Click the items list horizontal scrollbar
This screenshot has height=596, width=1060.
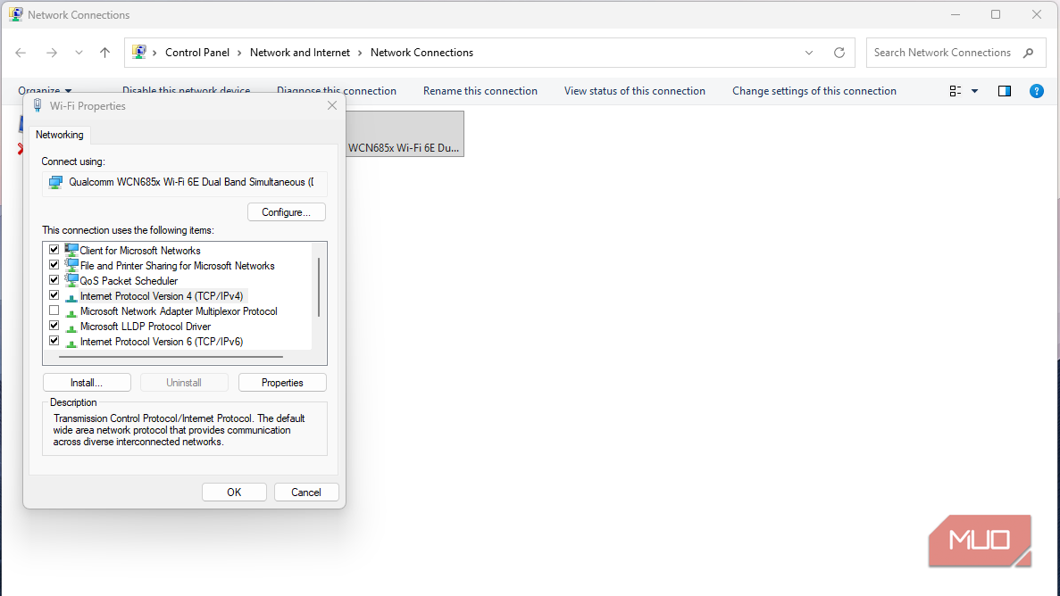tap(171, 356)
